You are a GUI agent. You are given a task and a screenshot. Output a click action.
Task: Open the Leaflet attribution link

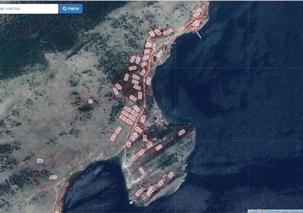point(254,211)
